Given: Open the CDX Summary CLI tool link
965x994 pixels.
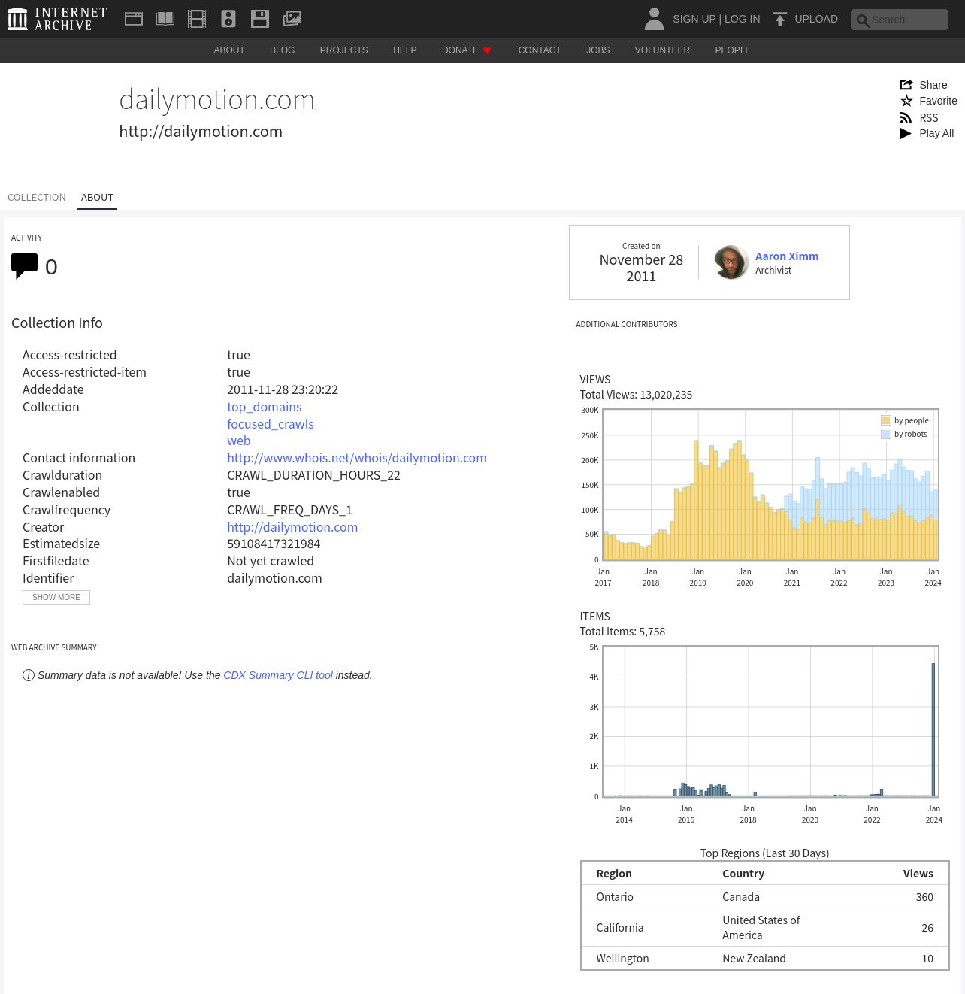Looking at the screenshot, I should [278, 675].
